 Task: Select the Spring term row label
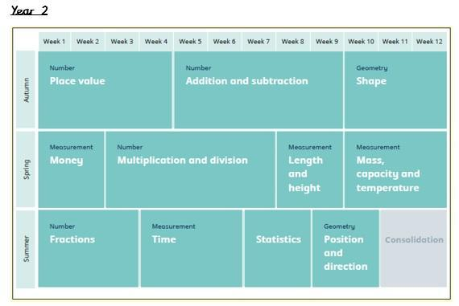pos(26,169)
